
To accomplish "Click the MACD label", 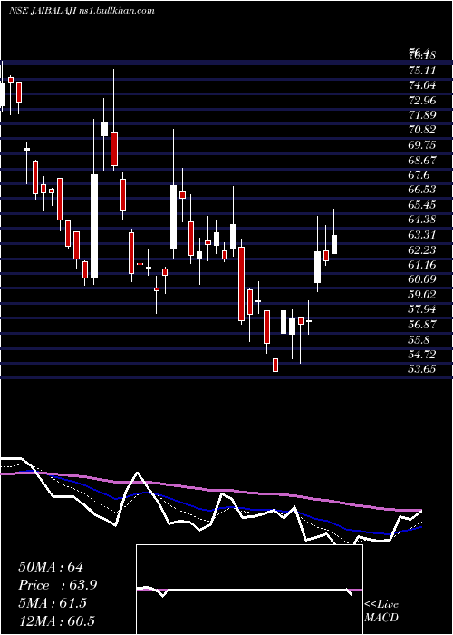I will [381, 618].
